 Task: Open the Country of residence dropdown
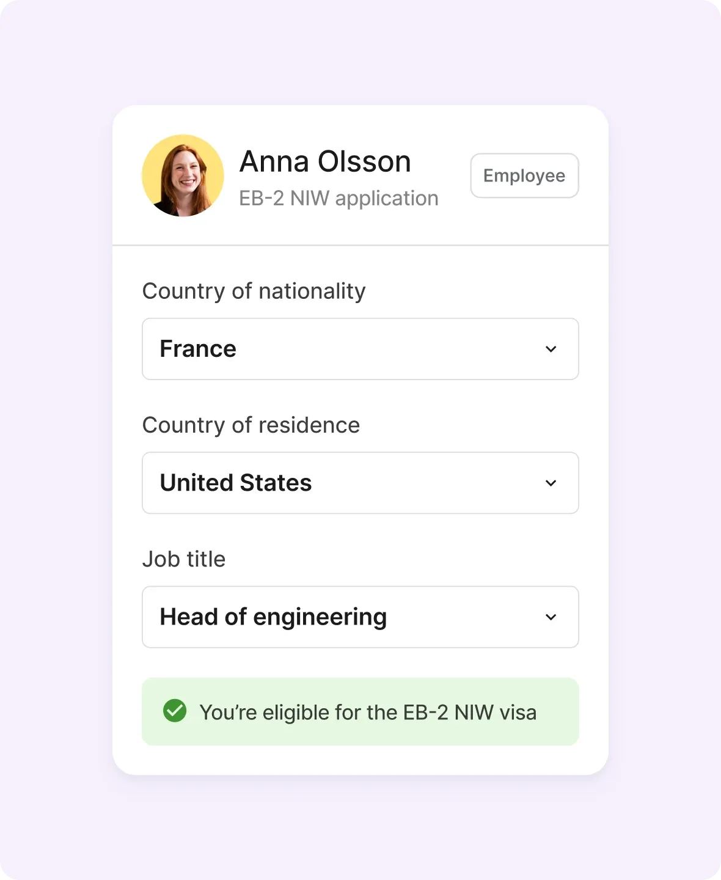tap(360, 483)
